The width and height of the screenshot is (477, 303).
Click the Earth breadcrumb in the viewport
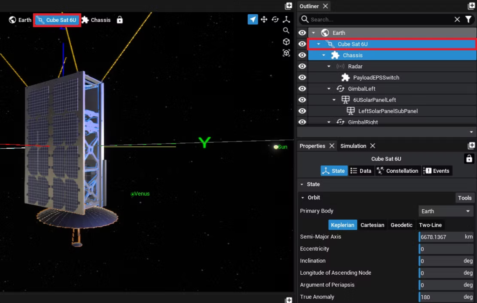(20, 20)
